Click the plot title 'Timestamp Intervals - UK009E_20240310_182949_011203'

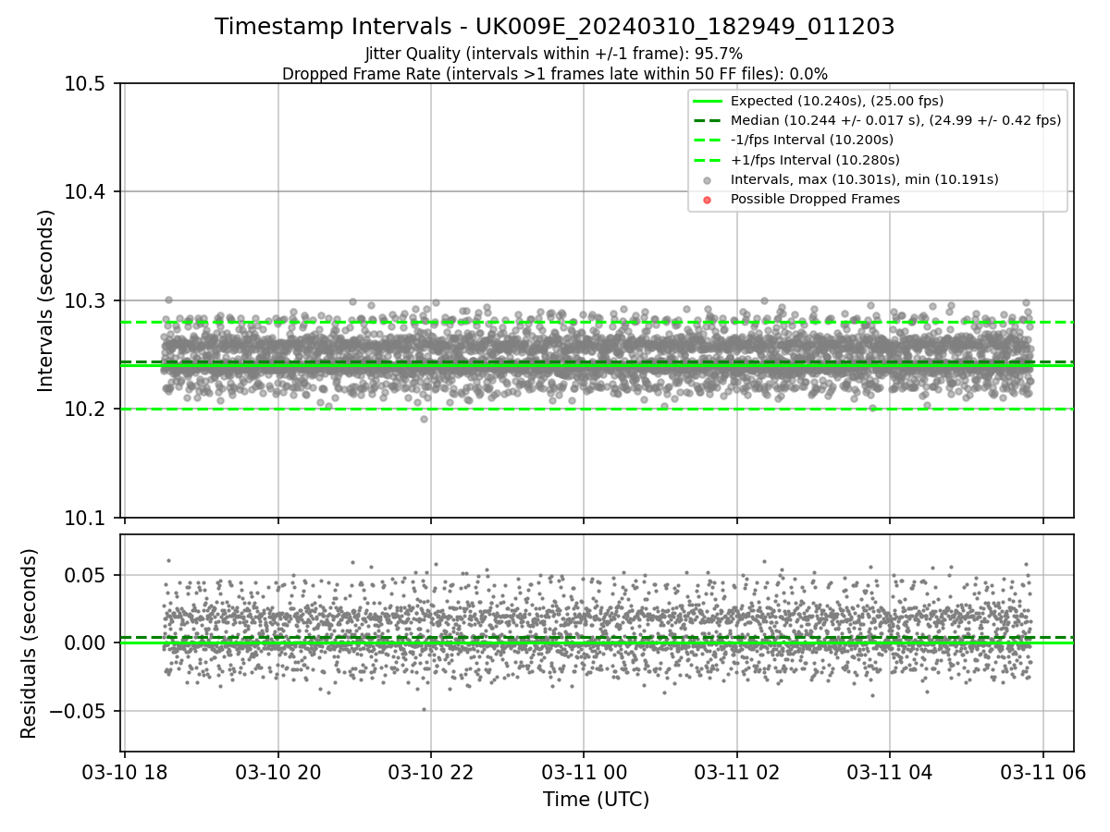click(555, 27)
